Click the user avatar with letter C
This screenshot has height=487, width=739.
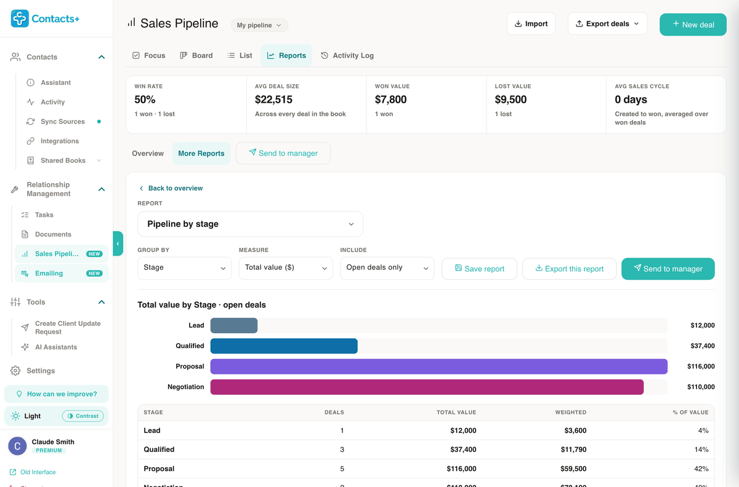point(17,446)
